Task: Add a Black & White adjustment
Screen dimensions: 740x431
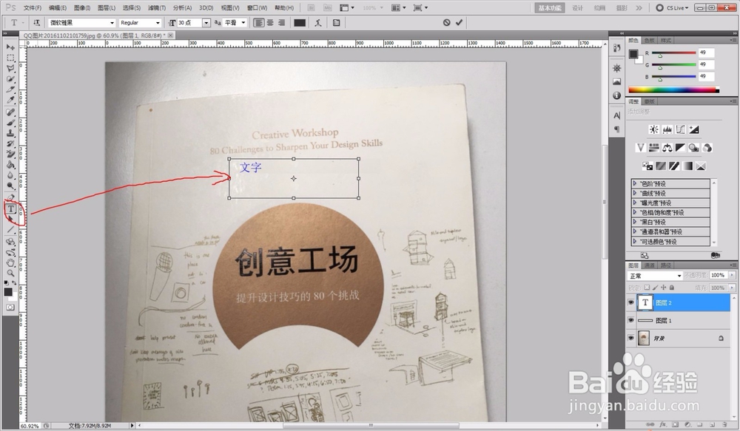Action: [680, 148]
